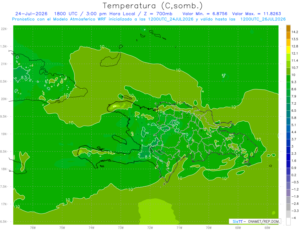Viewport: 300px width, 231px height.
Task: Click the '73W' longitude axis label
Action: (x=121, y=228)
